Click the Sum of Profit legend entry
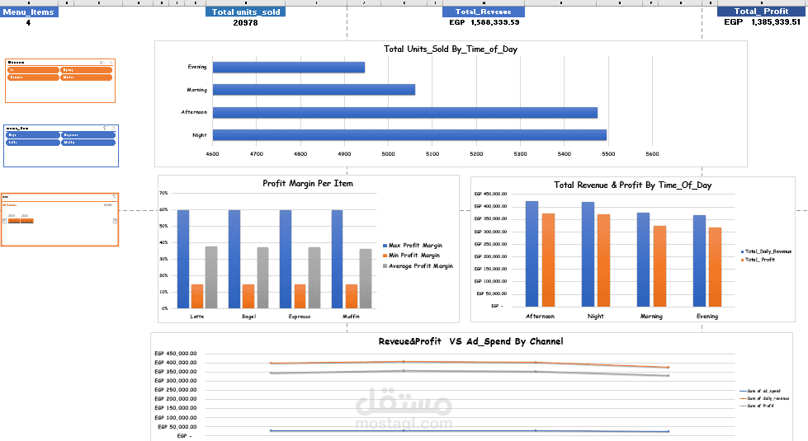The height and width of the screenshot is (441, 808). [757, 406]
